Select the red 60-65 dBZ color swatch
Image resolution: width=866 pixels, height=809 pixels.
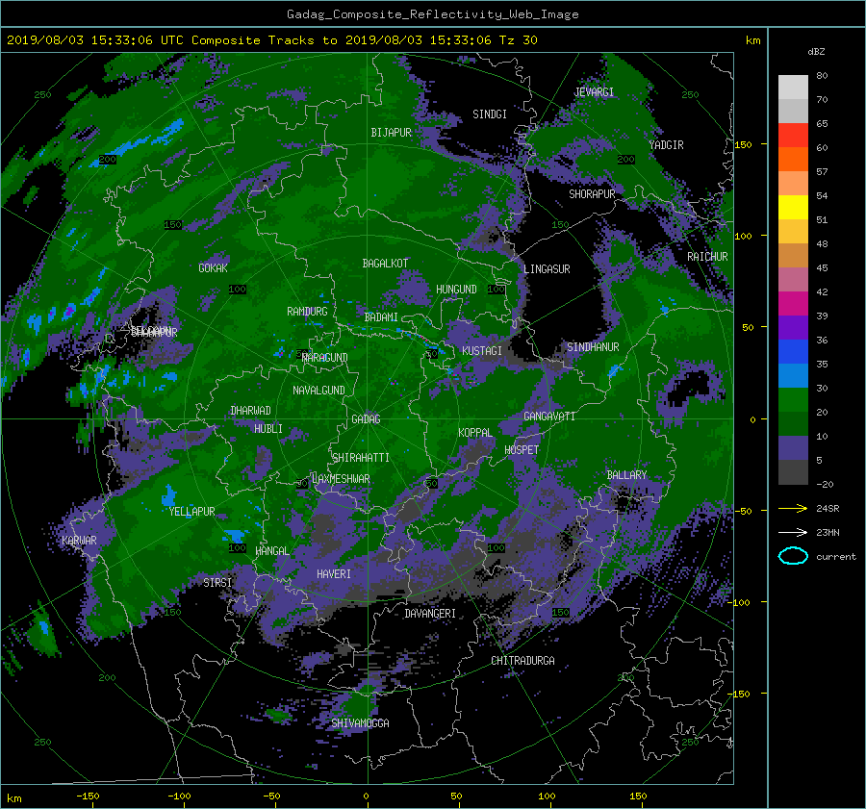[x=793, y=135]
